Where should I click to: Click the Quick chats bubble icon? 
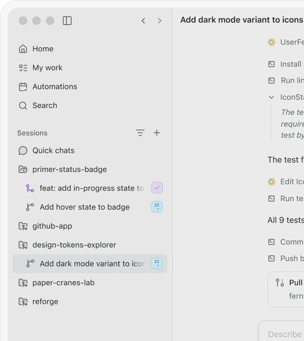pyautogui.click(x=23, y=150)
